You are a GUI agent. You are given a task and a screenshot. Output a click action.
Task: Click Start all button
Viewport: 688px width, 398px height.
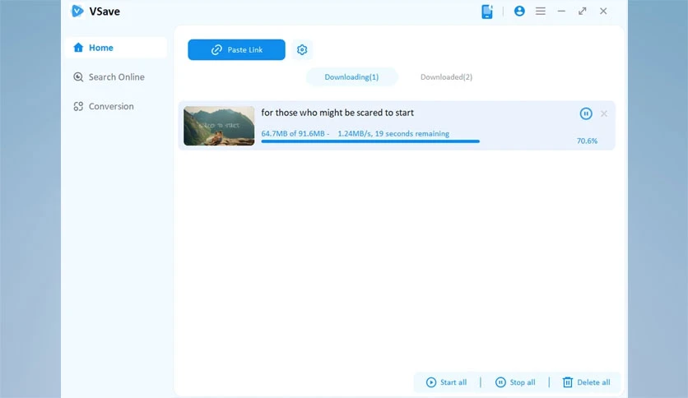pyautogui.click(x=446, y=382)
